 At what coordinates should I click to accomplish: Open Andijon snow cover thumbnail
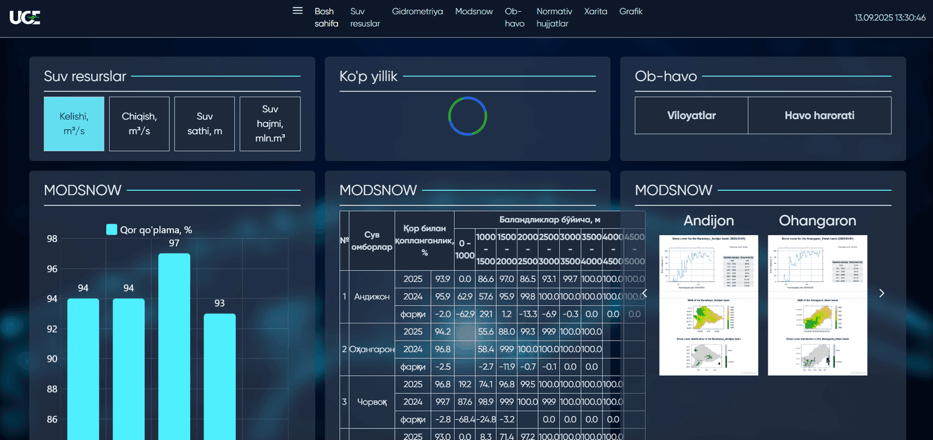click(708, 305)
